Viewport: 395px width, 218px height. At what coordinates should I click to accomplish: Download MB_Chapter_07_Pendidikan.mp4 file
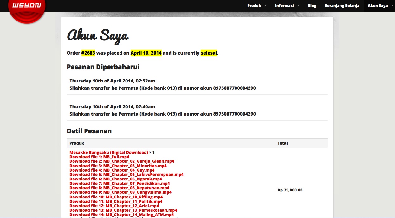pyautogui.click(x=120, y=183)
